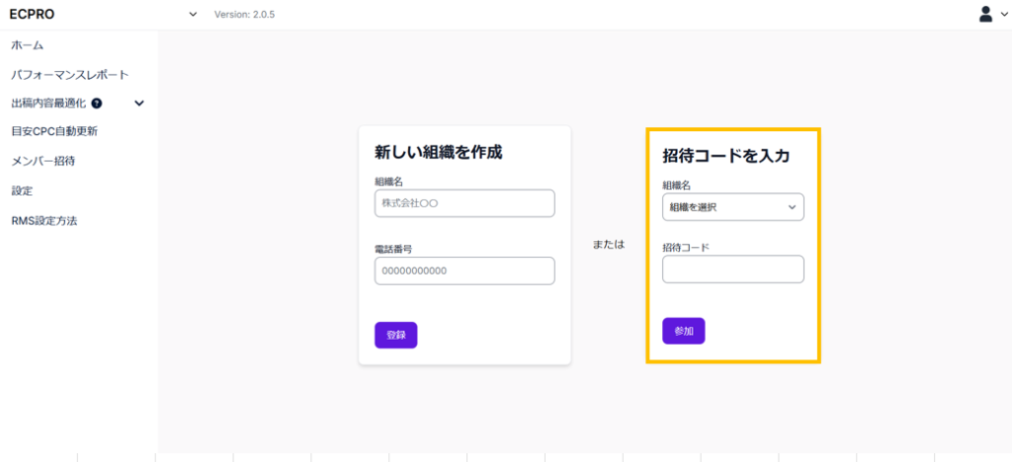The height and width of the screenshot is (462, 1012).
Task: Click the Version 2.0.5 label
Action: [x=244, y=15]
